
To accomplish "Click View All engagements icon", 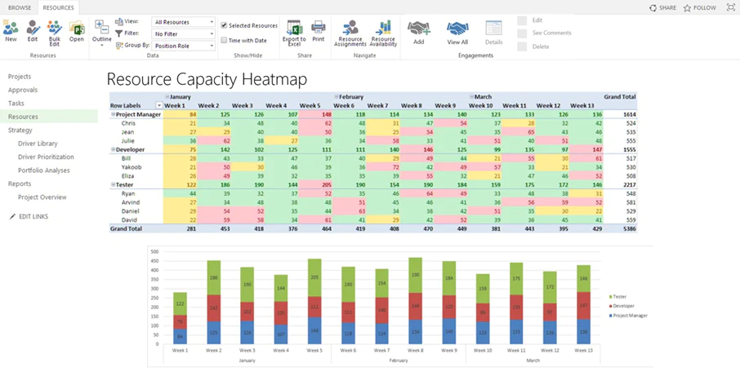I will pyautogui.click(x=457, y=29).
